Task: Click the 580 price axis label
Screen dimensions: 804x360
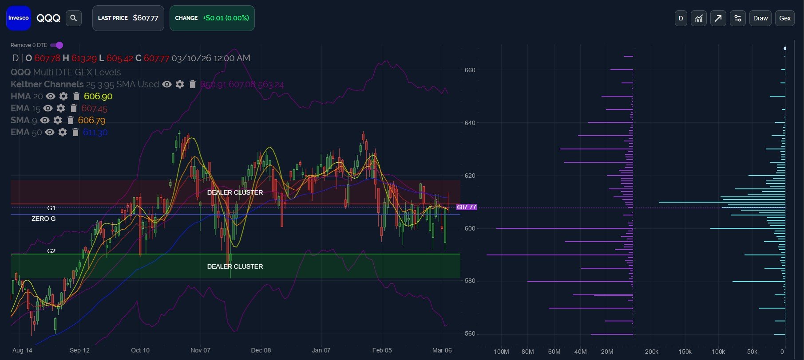Action: [x=470, y=281]
